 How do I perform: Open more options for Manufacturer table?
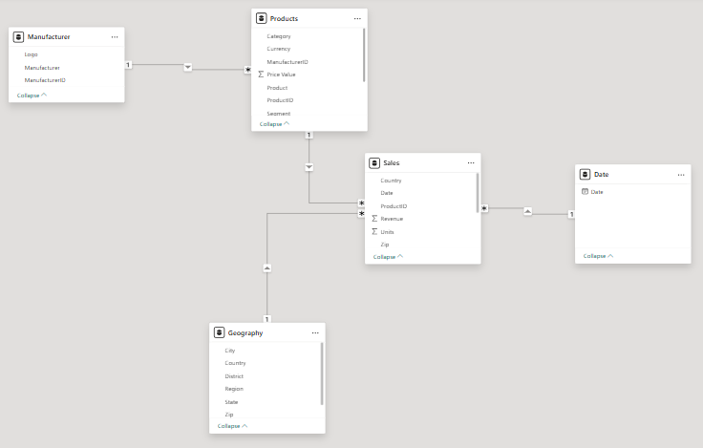(x=115, y=37)
